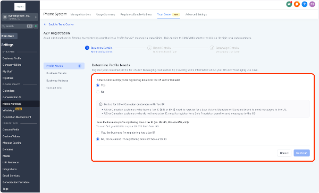This screenshot has width=319, height=193.
Task: Open URL Redirects settings
Action: [11, 163]
